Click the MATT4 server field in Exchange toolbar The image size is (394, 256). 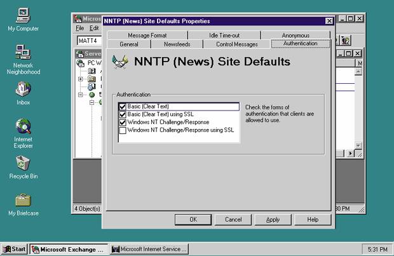pyautogui.click(x=90, y=41)
